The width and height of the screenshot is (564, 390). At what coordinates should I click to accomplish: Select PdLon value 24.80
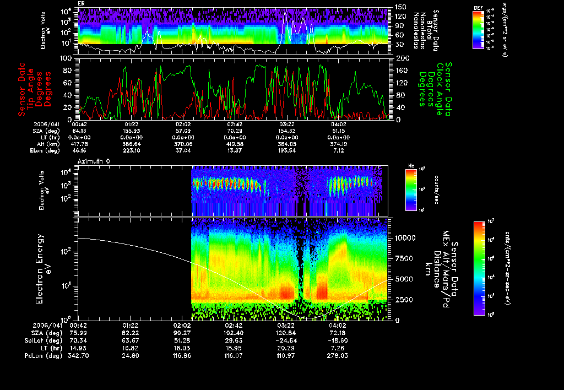[130, 355]
